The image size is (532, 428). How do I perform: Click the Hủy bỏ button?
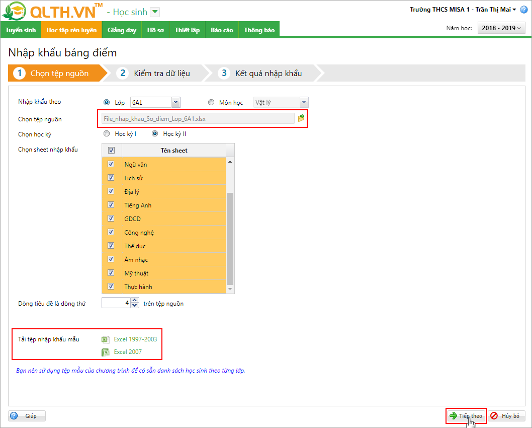pos(506,416)
